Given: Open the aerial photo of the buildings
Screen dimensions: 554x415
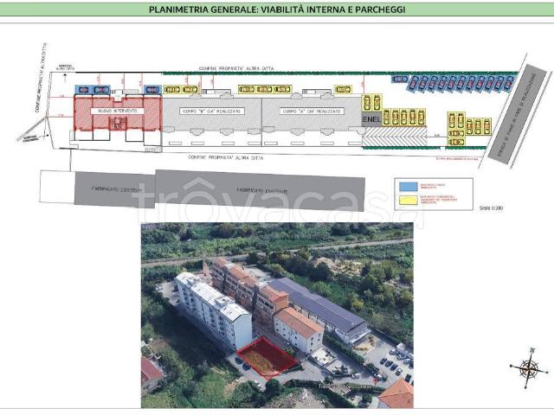Looking at the screenshot, I should pyautogui.click(x=277, y=315).
